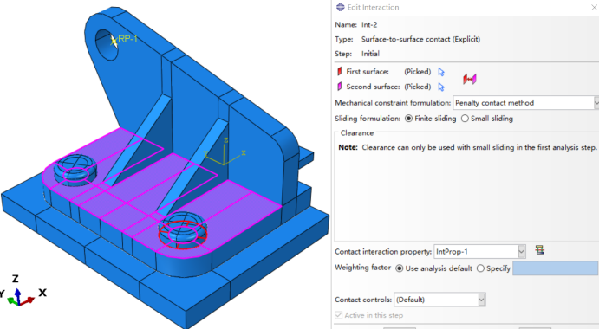The image size is (599, 329).
Task: Click the first surface (Picked) label
Action: click(418, 72)
